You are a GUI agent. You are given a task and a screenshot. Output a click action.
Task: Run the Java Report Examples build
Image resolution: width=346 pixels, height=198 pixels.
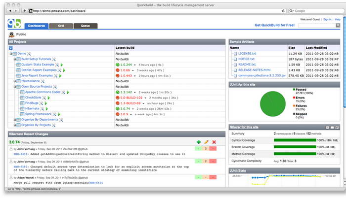pos(60,76)
